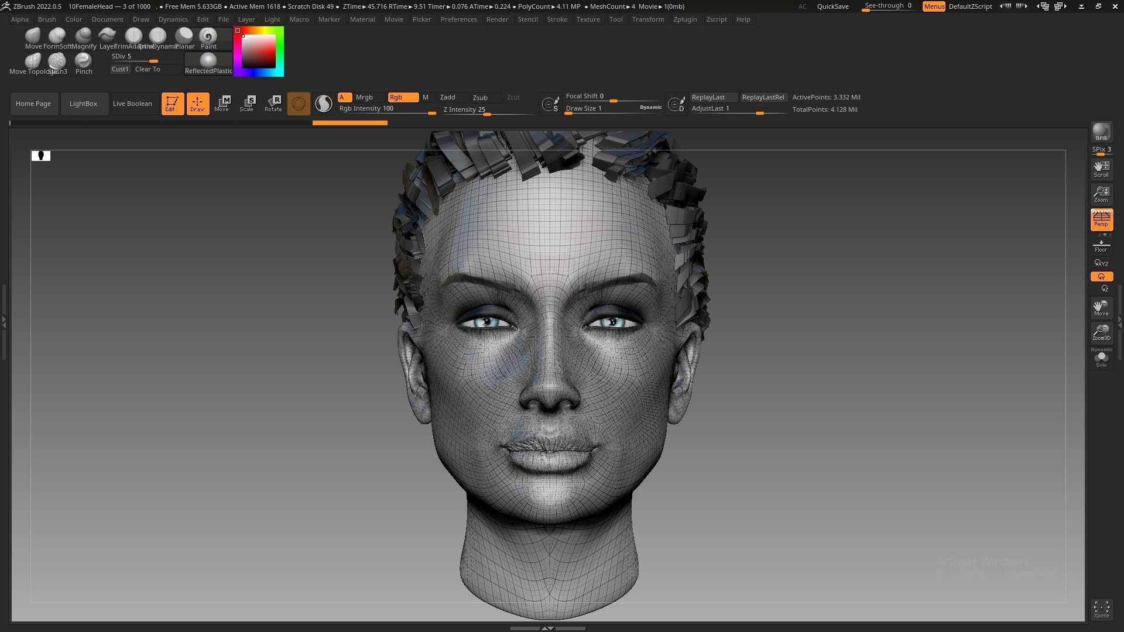Click the Home Page button
Screen dimensions: 1124x632
point(33,104)
